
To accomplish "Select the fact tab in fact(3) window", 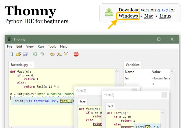I will pos(82,102).
